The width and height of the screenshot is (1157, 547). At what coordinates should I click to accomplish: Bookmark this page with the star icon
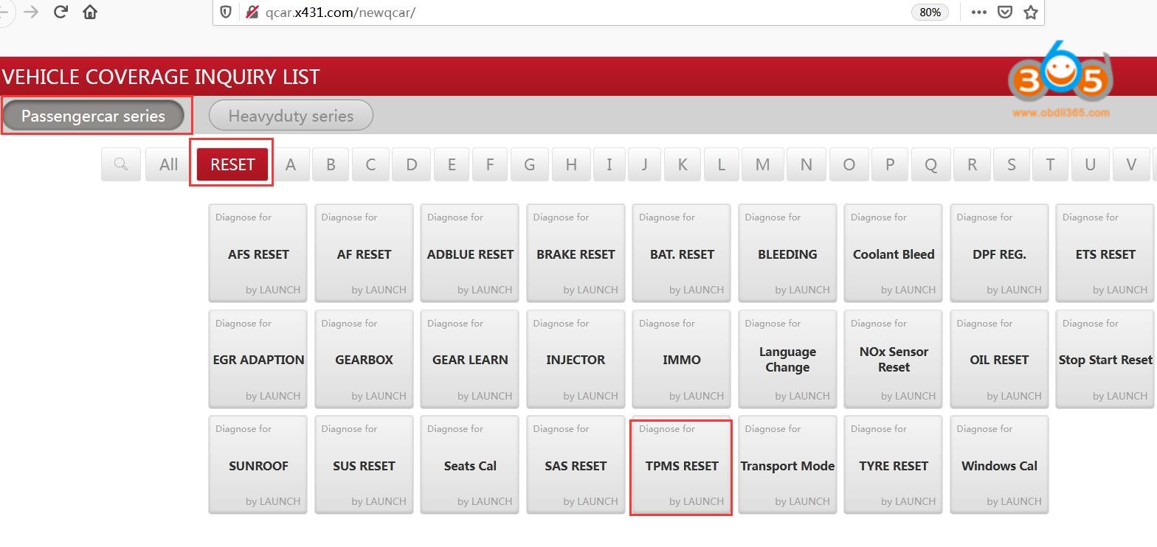pos(1031,12)
